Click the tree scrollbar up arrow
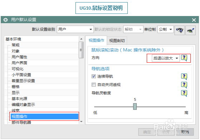The width and height of the screenshot is (200, 140). pyautogui.click(x=81, y=39)
